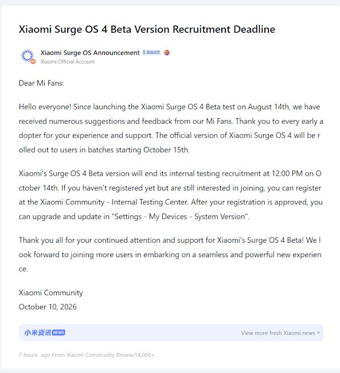Viewport: 340px width, 373px height.
Task: Click the Xiaomi Community signature text
Action: (x=50, y=293)
